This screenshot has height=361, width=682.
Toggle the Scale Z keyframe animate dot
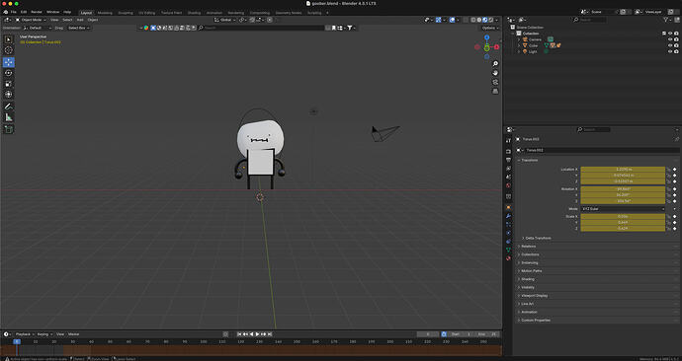point(675,228)
